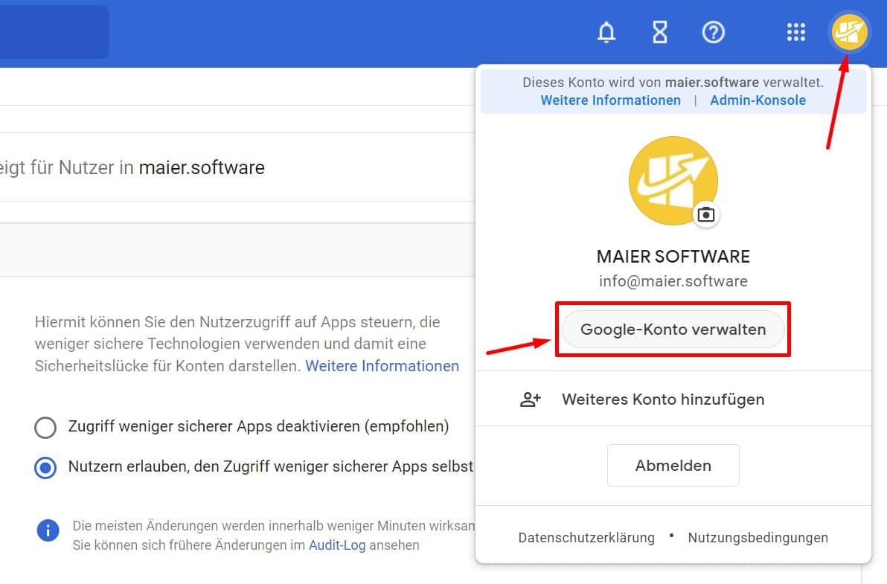This screenshot has width=887, height=584.
Task: Open 'Weitere Informationen' link after Sicherheitslücke text
Action: coord(382,366)
